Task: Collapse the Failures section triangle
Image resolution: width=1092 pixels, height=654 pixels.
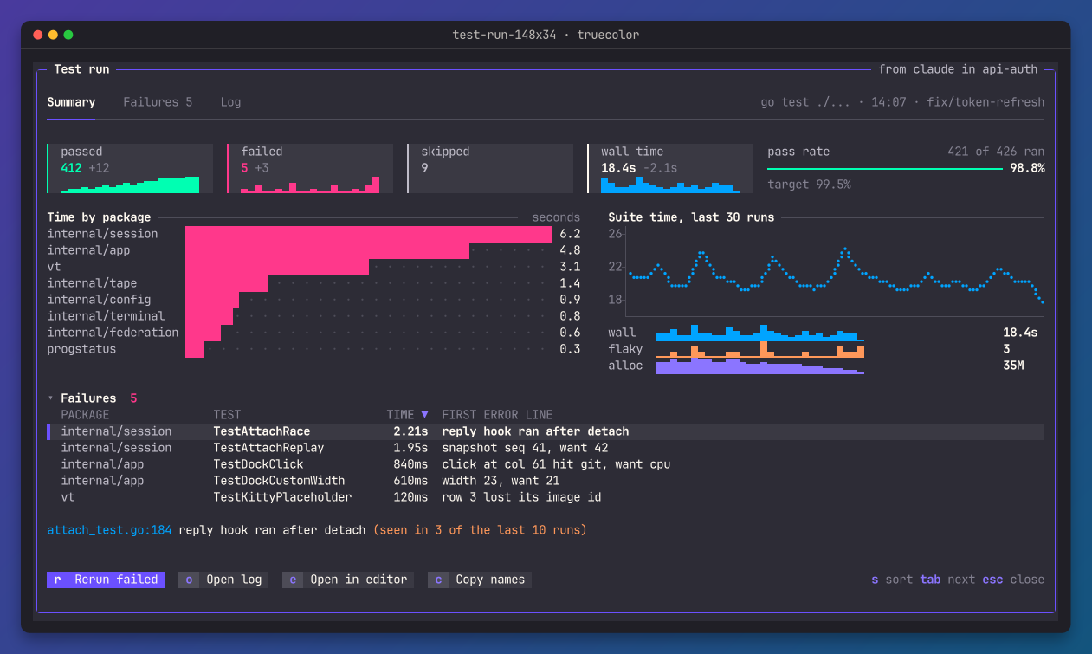Action: (50, 398)
